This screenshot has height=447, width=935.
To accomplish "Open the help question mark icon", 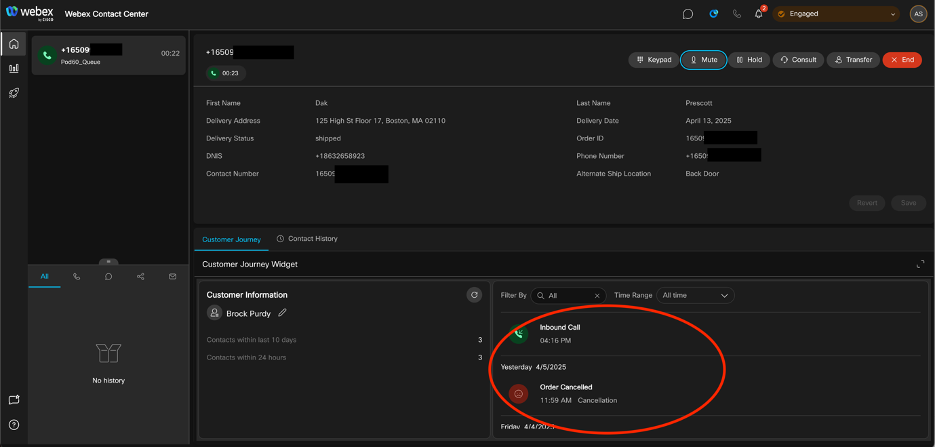I will [14, 425].
